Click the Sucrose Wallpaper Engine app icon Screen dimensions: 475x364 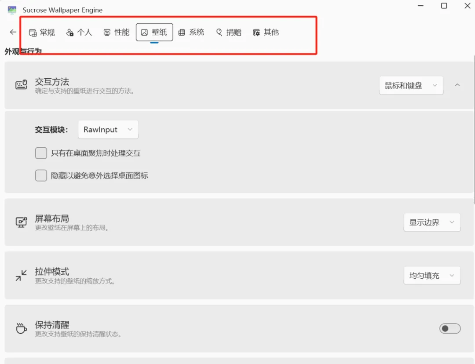pos(12,10)
